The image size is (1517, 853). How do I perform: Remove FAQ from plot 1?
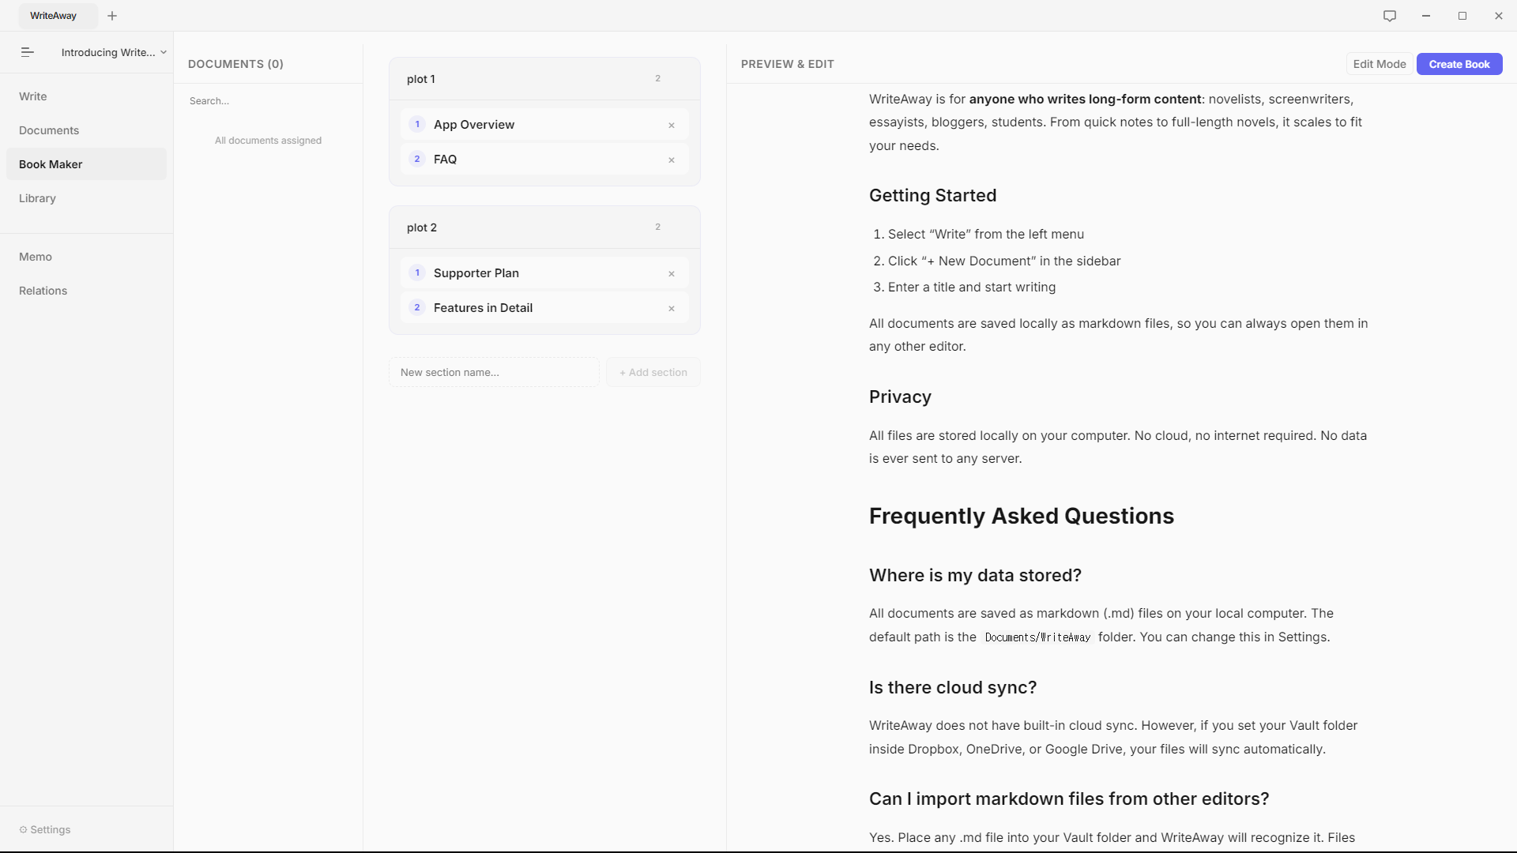pyautogui.click(x=672, y=160)
